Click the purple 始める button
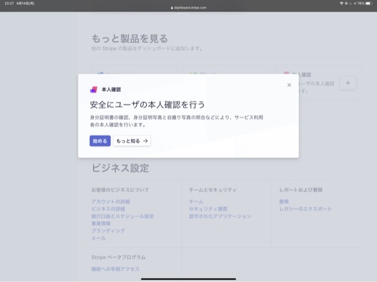377x282 pixels. [100, 141]
